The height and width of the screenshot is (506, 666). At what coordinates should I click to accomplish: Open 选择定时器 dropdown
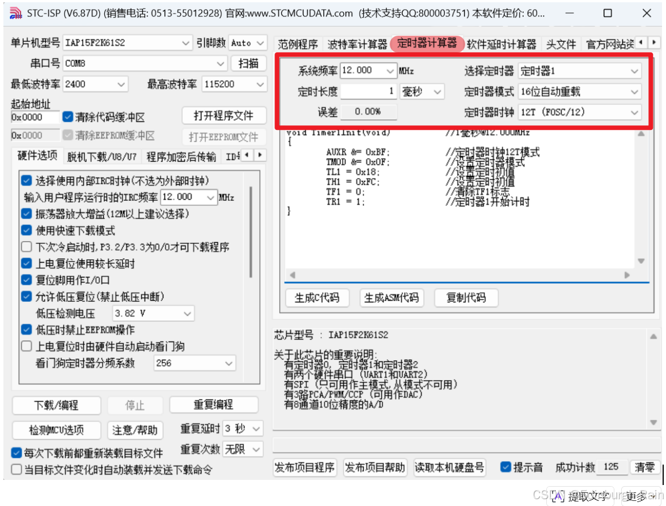click(x=579, y=71)
